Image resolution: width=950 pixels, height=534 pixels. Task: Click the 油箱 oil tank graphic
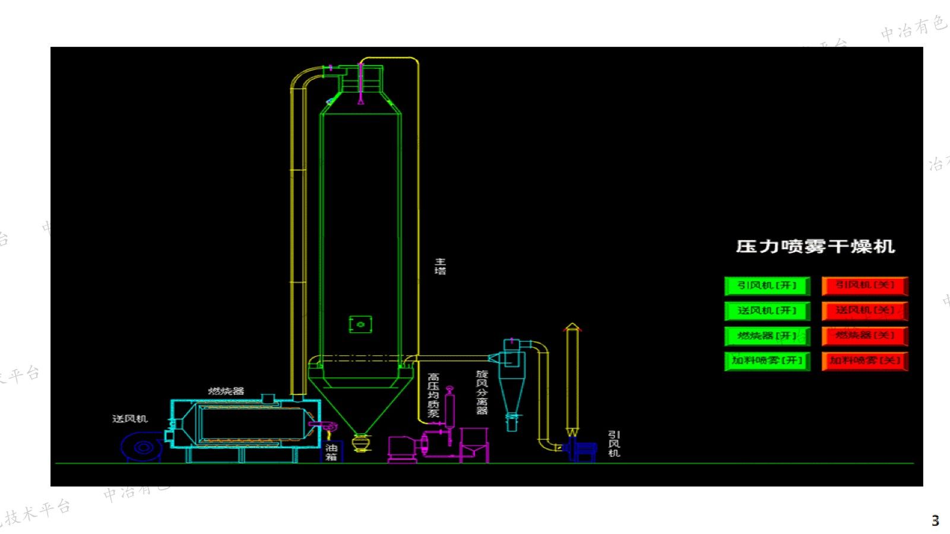coord(331,452)
